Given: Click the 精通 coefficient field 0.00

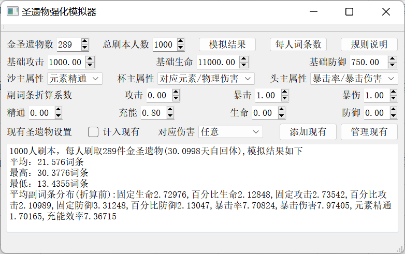Looking at the screenshot, I should pos(41,113).
